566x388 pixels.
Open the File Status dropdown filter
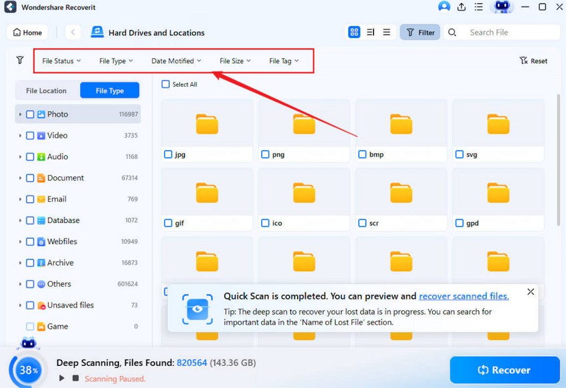pos(61,61)
